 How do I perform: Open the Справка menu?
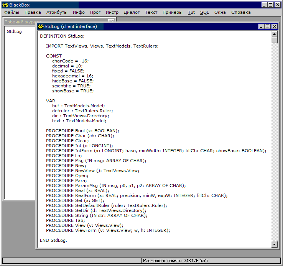[x=241, y=12]
